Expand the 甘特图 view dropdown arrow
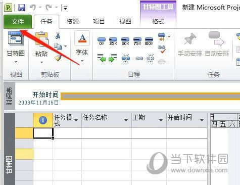Screen dimensions: 240x185 pyautogui.click(x=16, y=62)
